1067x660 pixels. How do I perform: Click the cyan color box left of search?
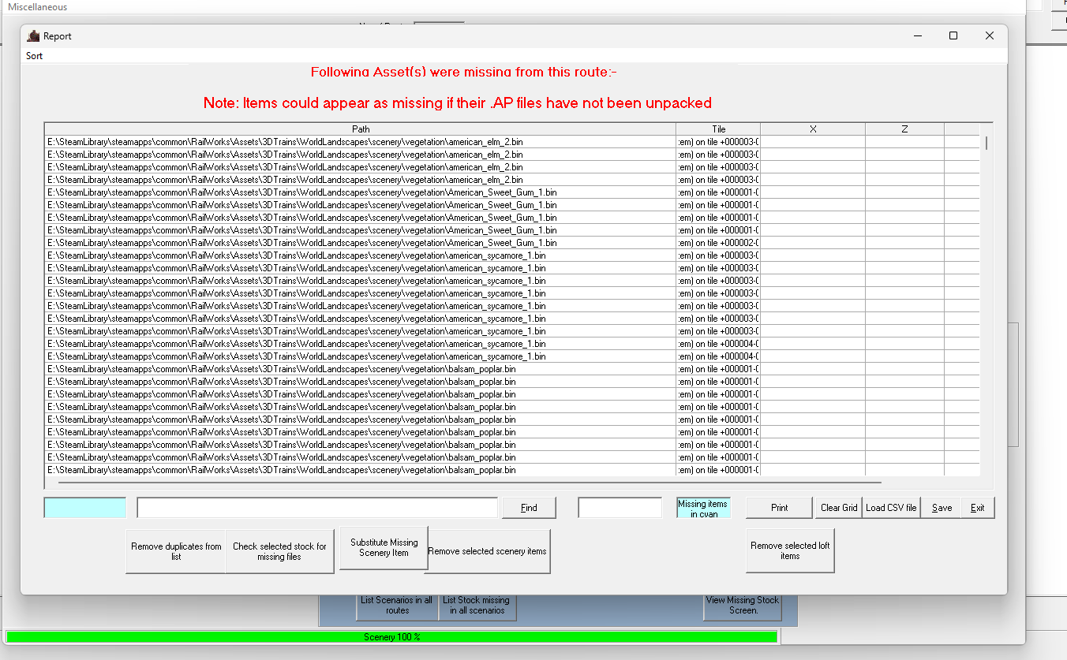(85, 508)
